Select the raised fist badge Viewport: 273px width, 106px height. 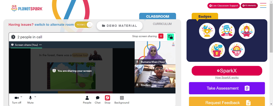coord(227,31)
